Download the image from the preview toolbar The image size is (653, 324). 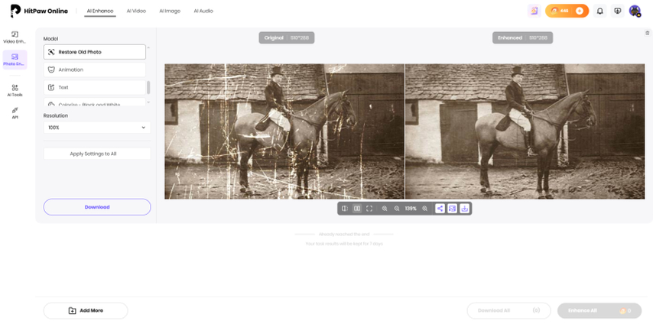tap(465, 208)
